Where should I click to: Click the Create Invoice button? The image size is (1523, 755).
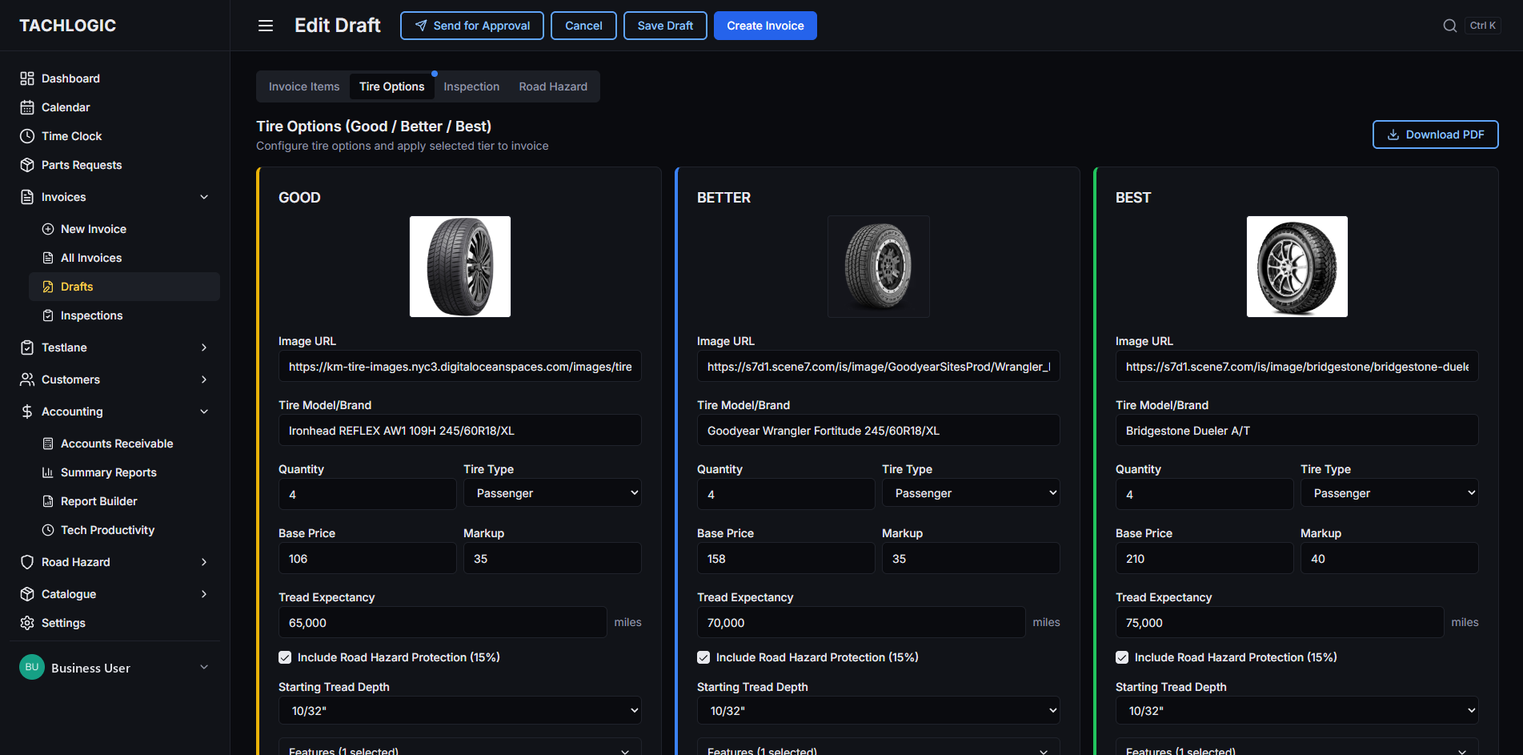pos(765,26)
